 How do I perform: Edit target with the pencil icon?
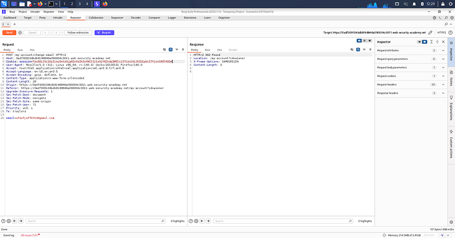[430, 33]
